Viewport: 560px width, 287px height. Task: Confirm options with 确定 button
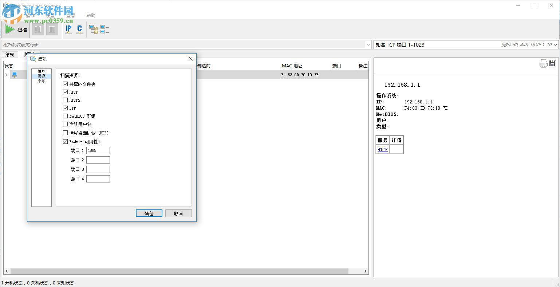click(x=149, y=213)
